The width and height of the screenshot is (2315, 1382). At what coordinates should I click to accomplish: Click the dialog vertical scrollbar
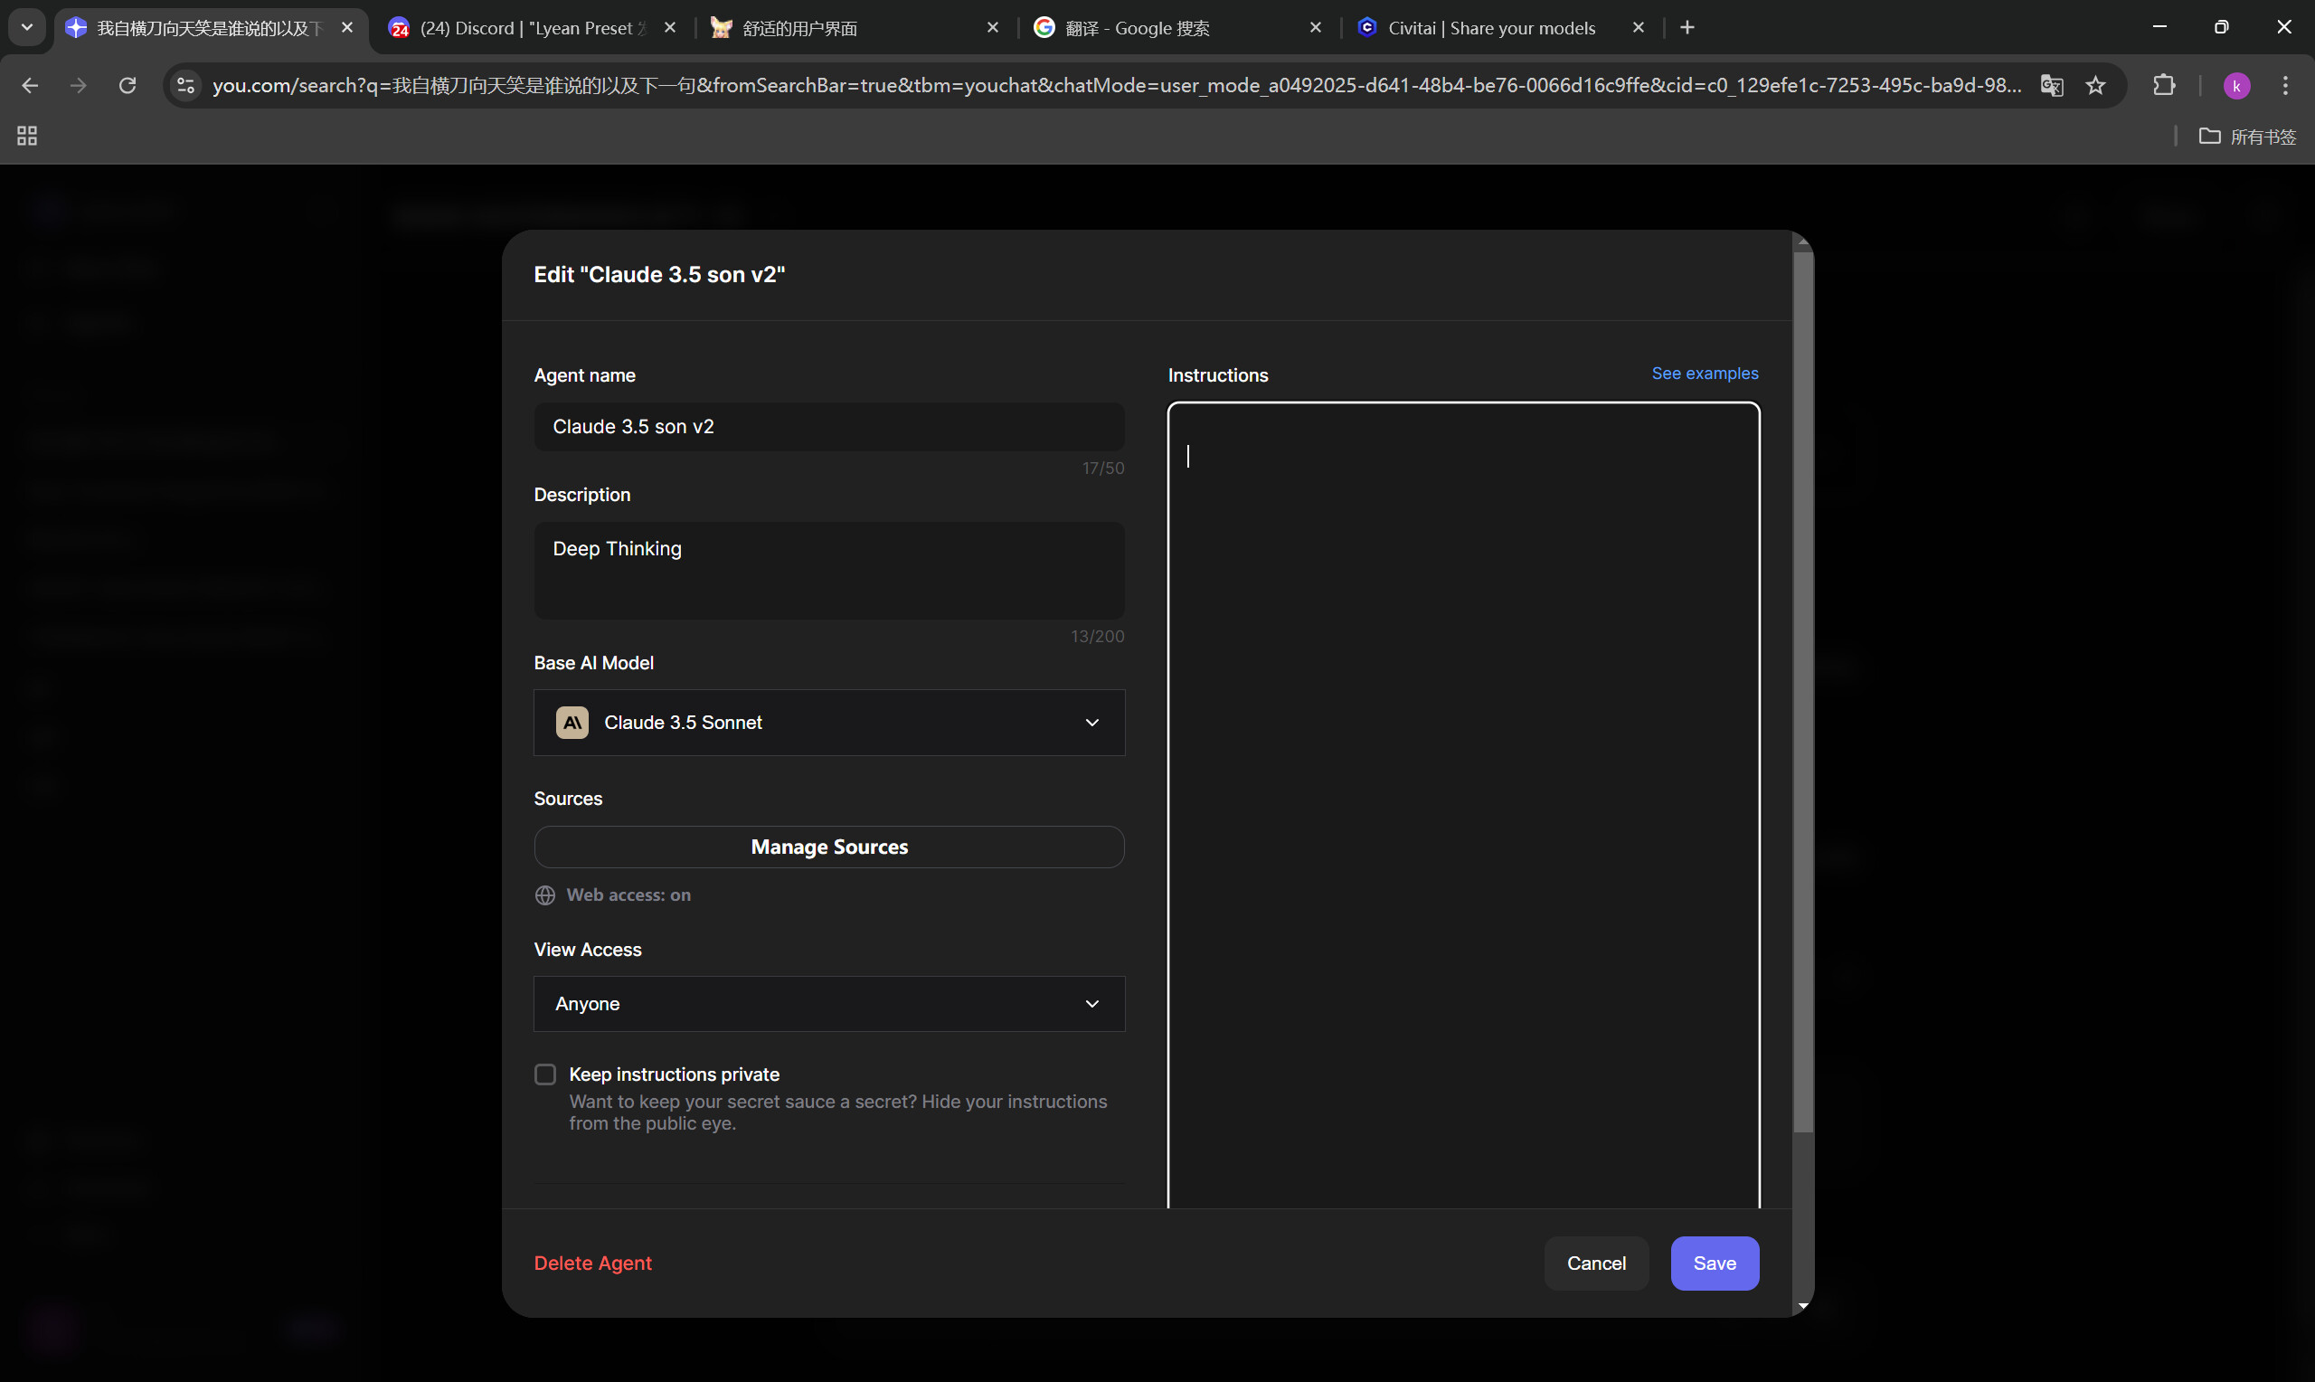(1803, 689)
